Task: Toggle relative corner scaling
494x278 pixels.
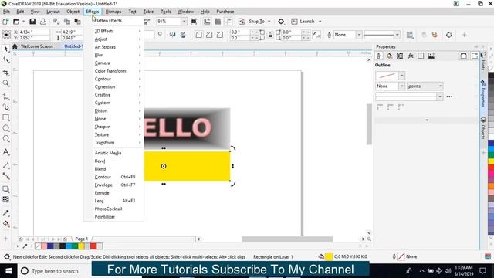Action: pos(316,35)
